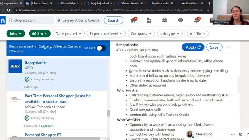
Task: Close the Kitchen Helper tab
Action: (x=81, y=3)
